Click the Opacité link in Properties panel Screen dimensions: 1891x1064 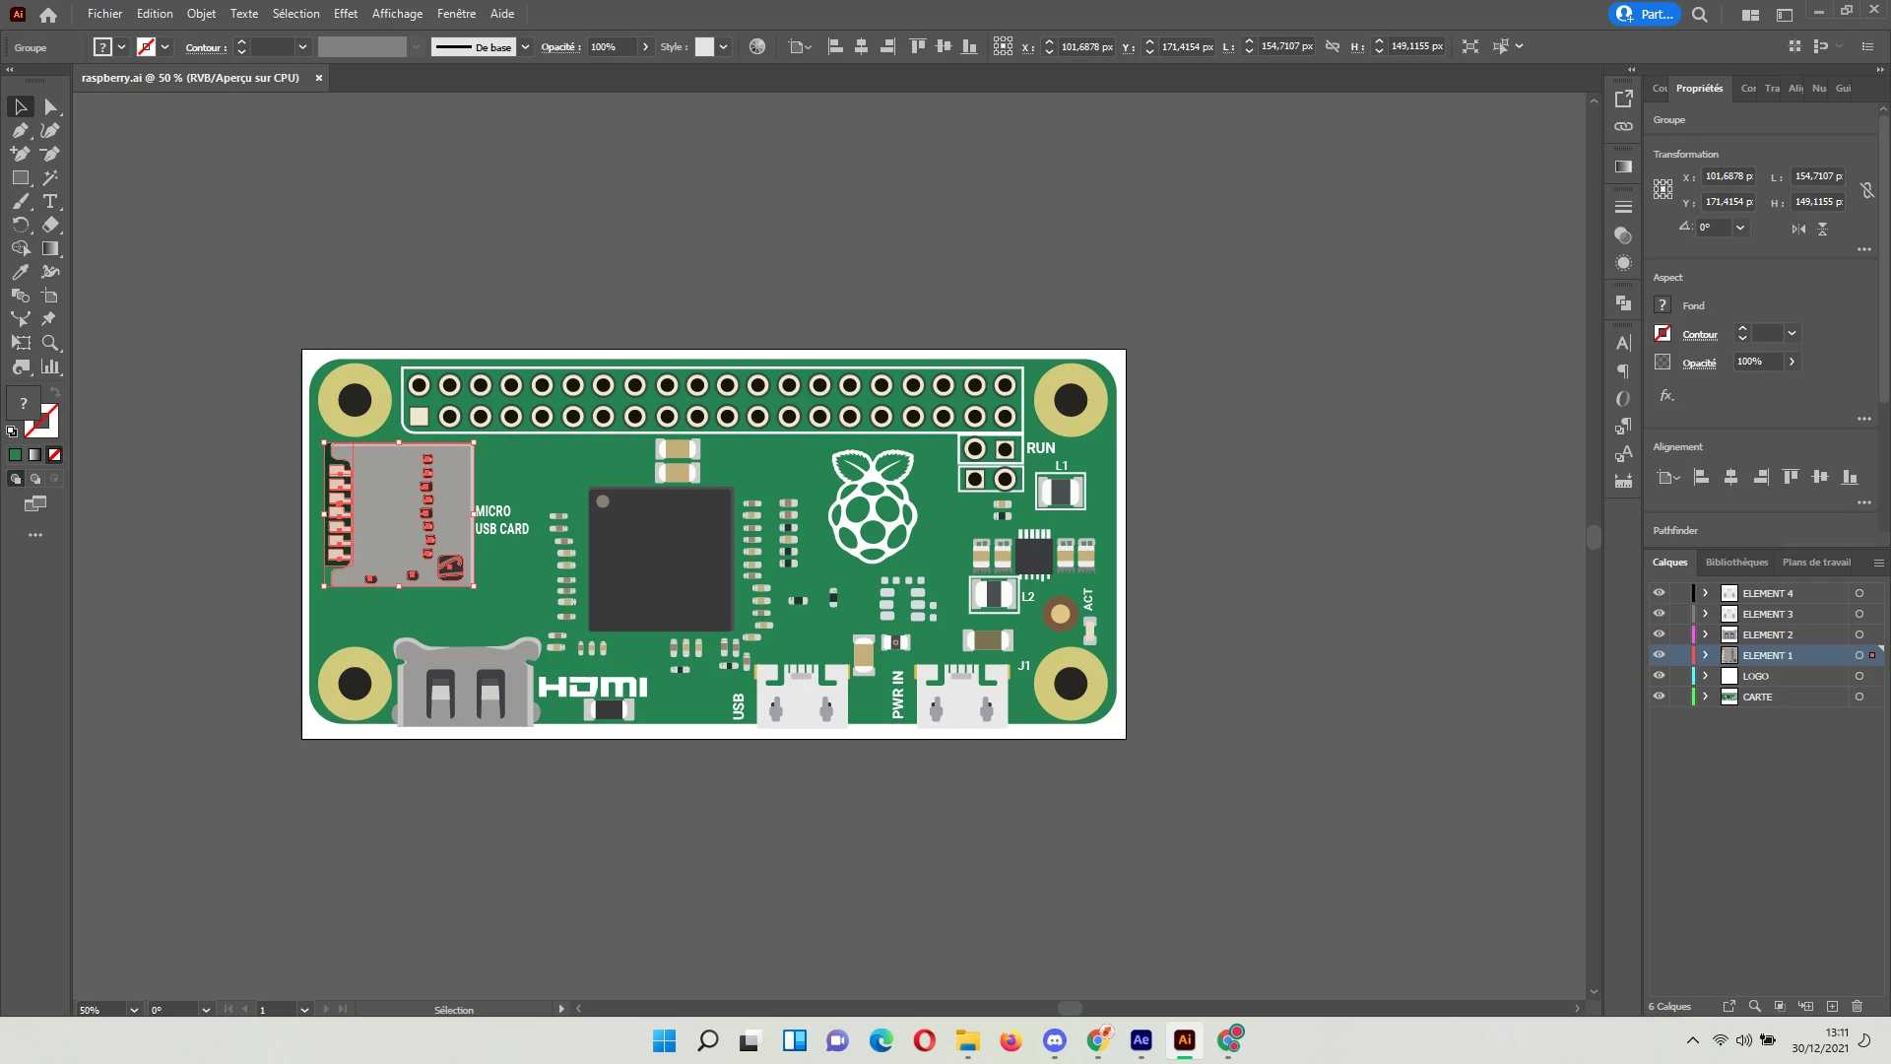click(x=1698, y=363)
